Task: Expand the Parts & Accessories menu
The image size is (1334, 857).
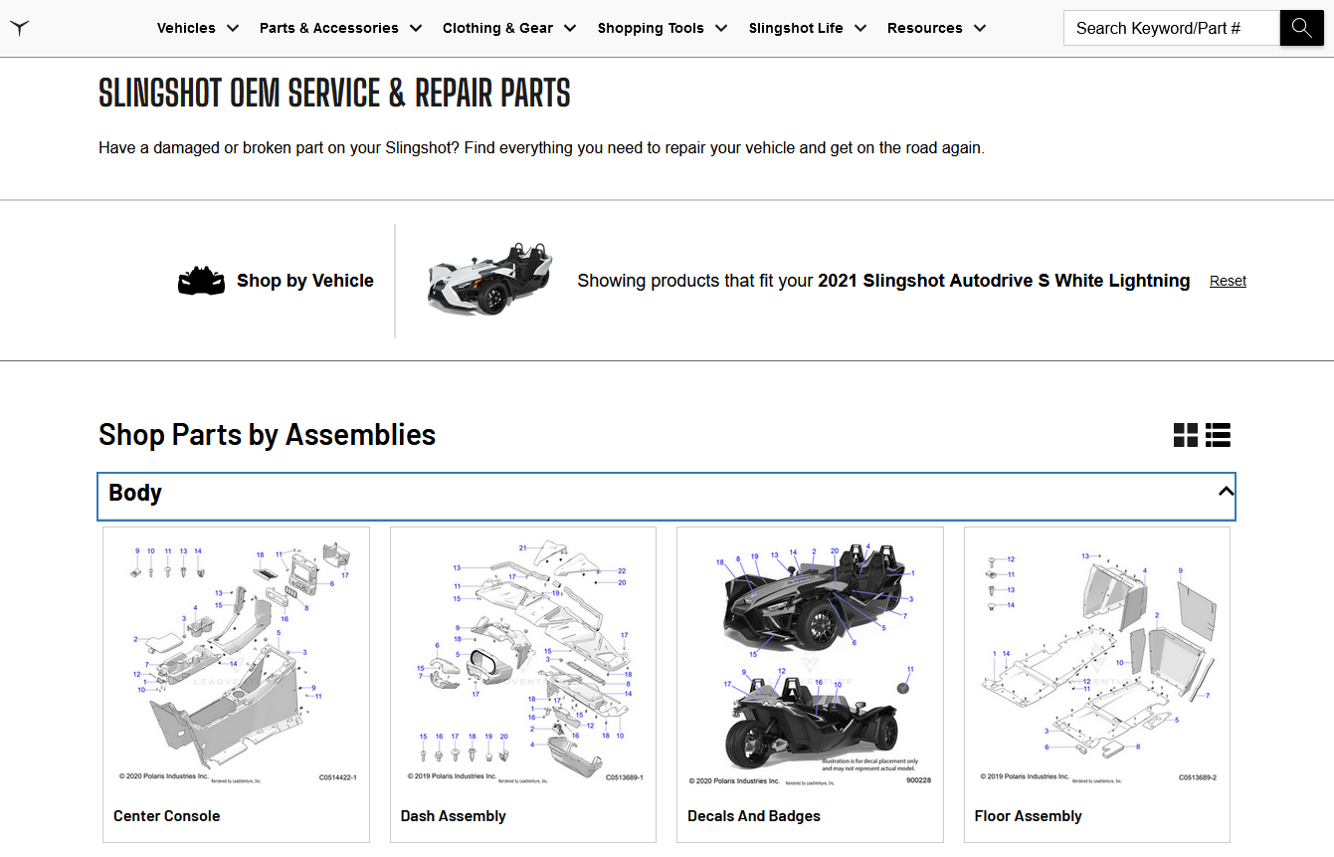Action: 340,28
